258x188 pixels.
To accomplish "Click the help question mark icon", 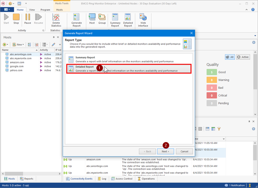I will point(253,10).
